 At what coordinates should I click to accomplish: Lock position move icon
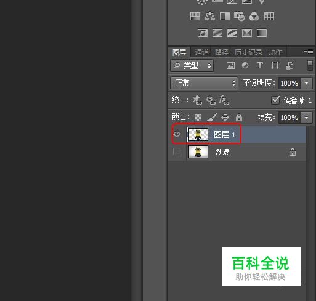[225, 118]
